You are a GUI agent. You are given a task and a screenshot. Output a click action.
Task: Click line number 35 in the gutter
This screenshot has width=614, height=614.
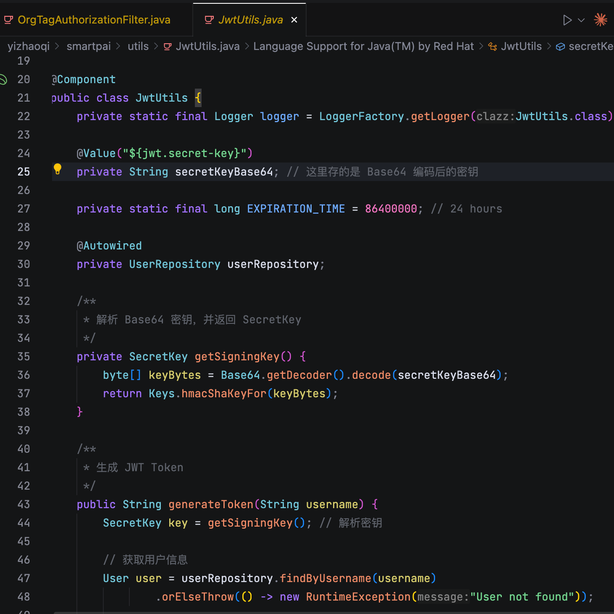point(24,357)
